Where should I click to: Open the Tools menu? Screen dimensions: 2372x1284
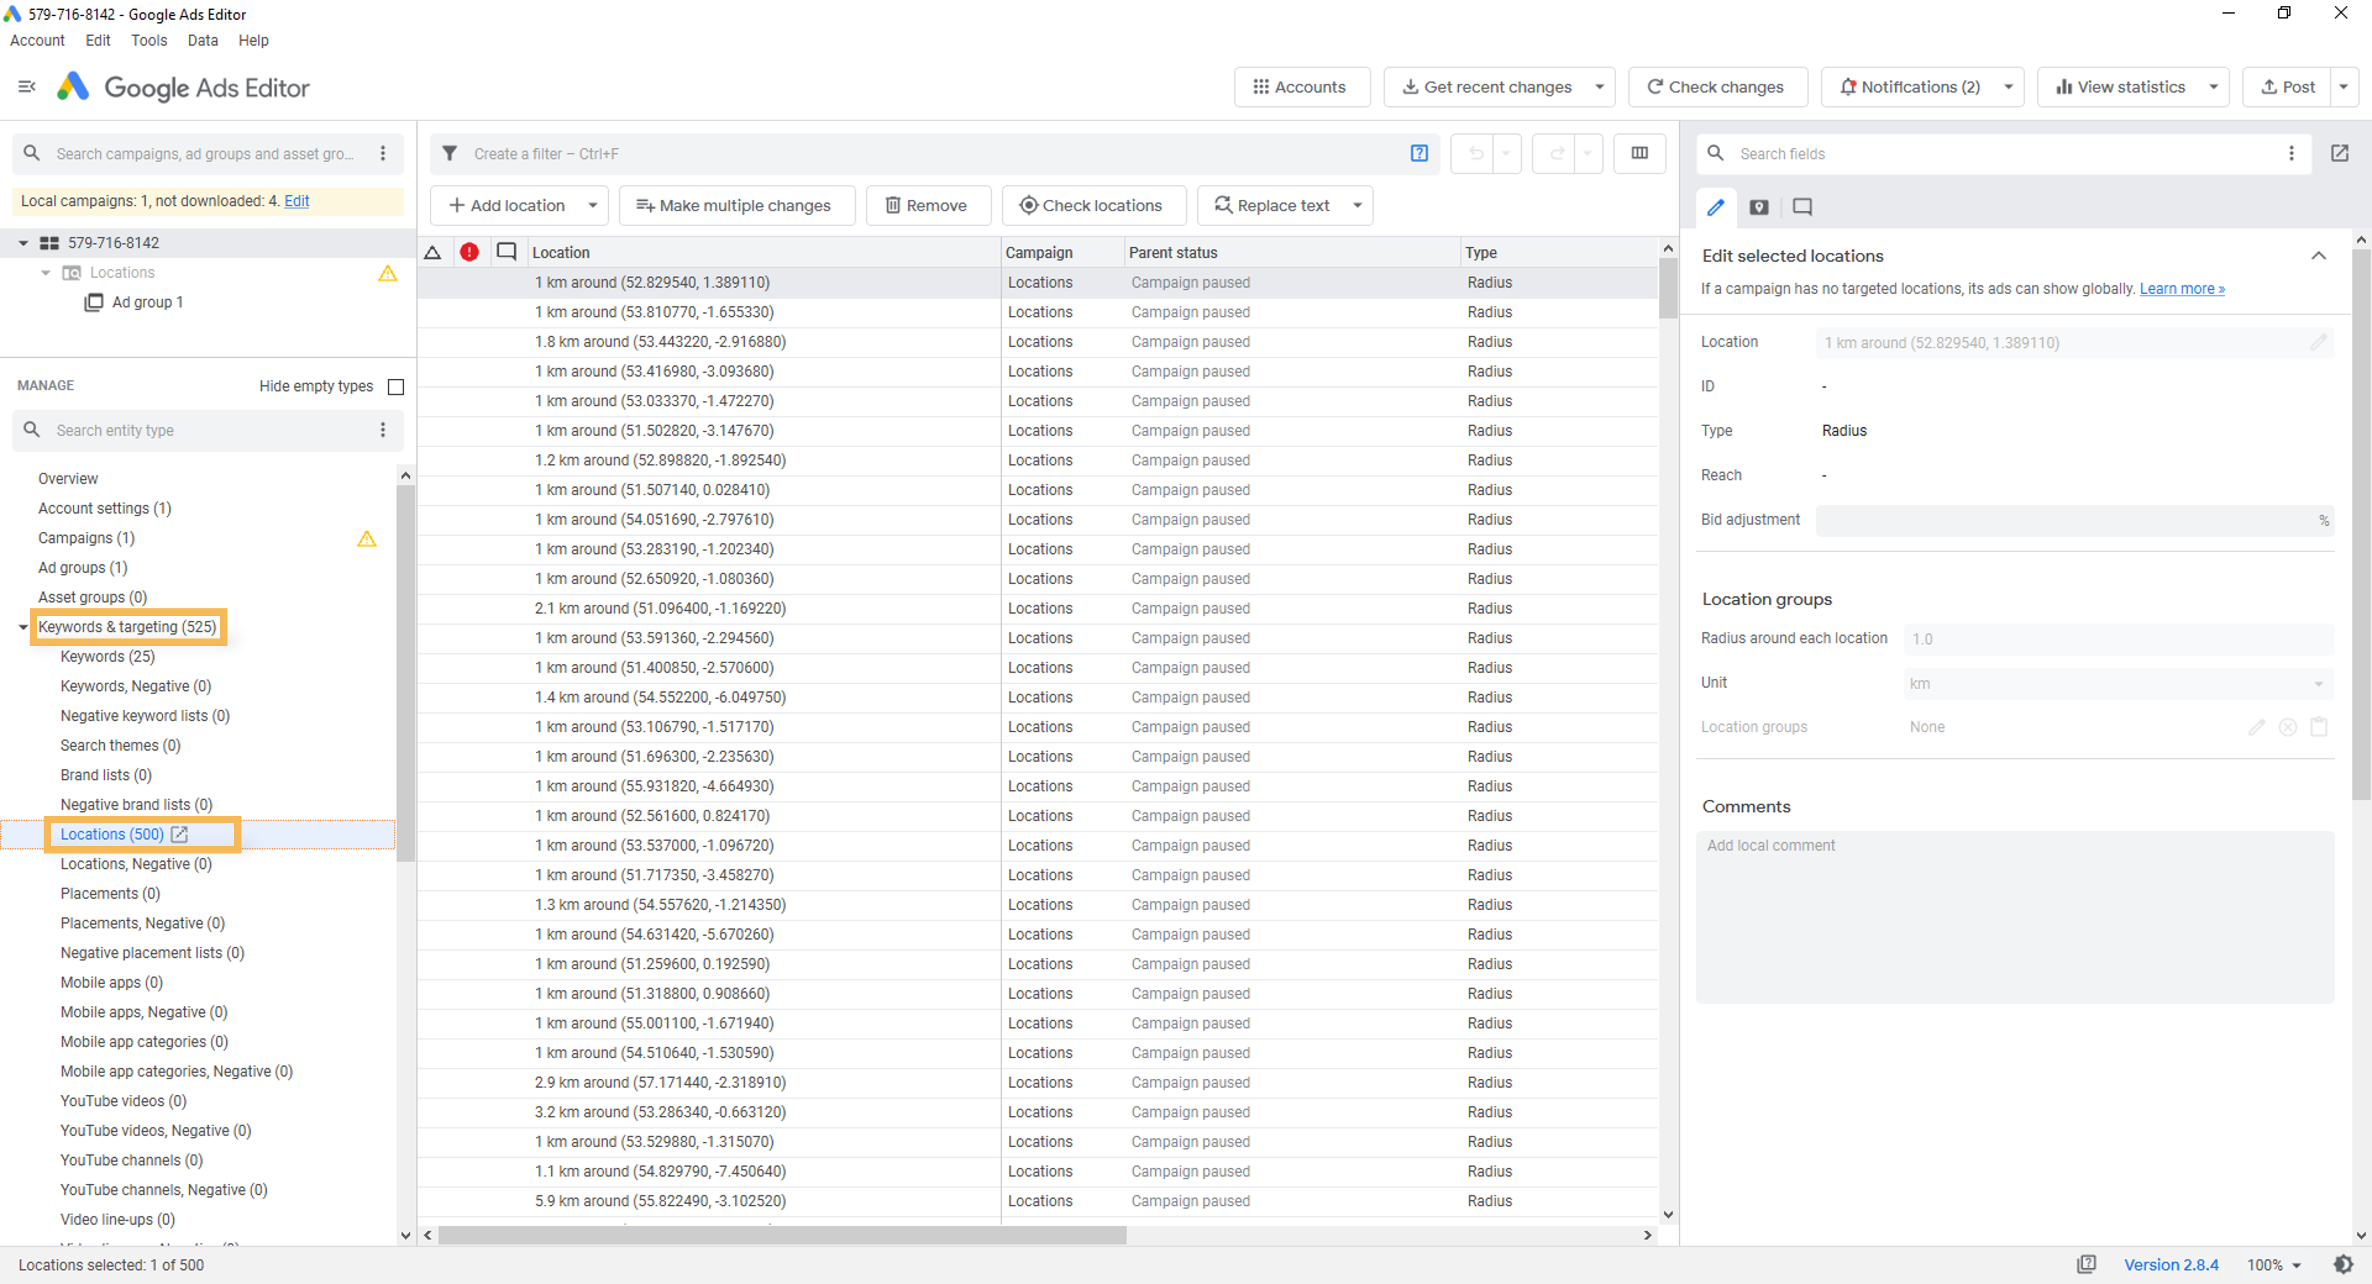click(x=148, y=40)
